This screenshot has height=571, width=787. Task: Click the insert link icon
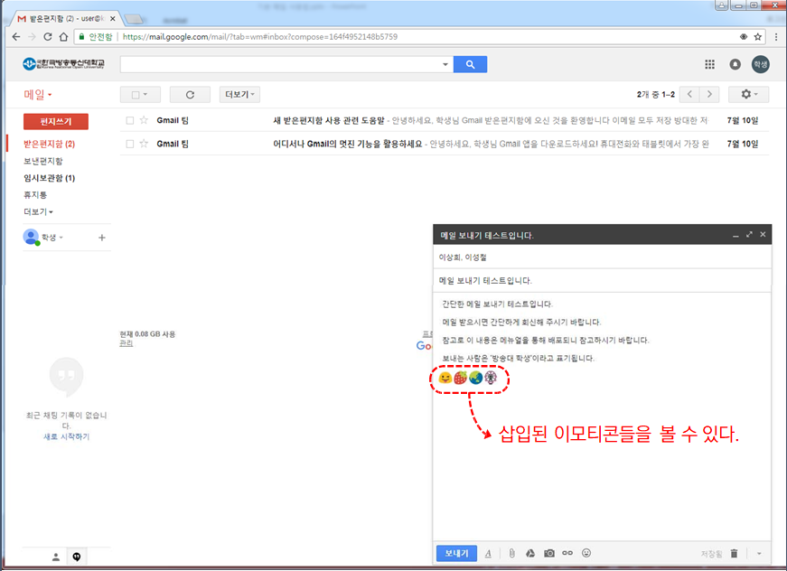click(x=567, y=553)
